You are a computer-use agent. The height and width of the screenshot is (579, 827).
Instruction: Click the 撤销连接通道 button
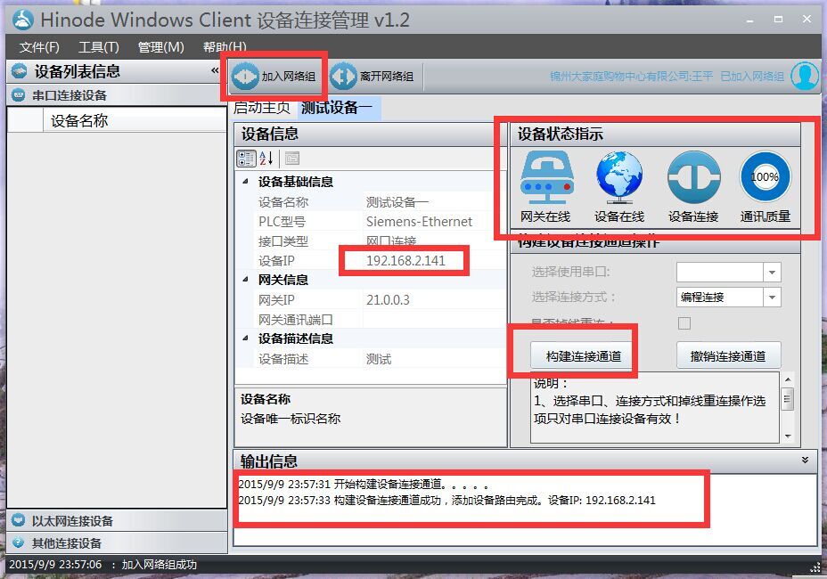point(728,356)
